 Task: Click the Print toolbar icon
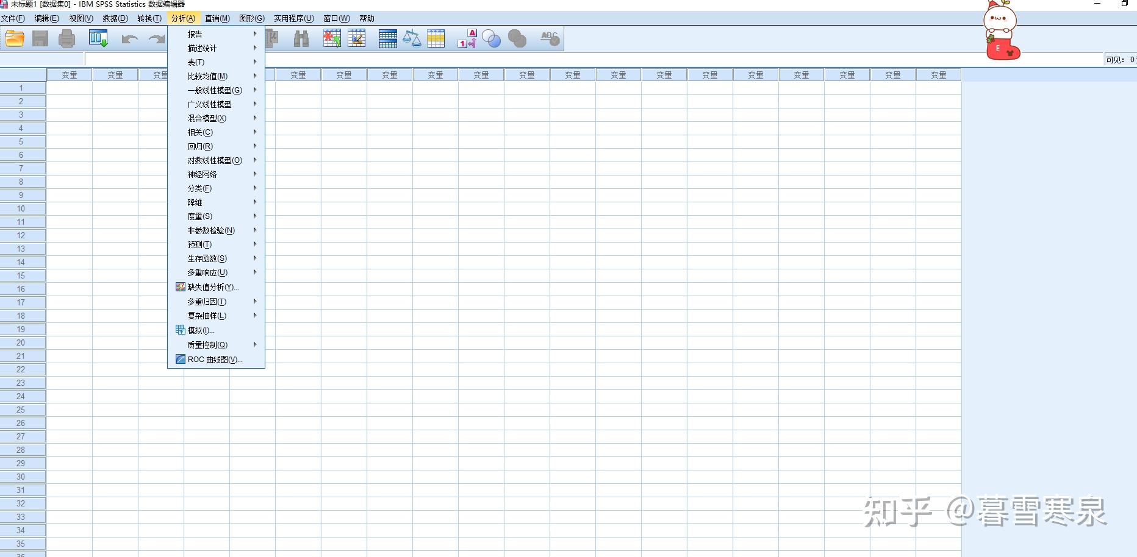click(x=66, y=38)
